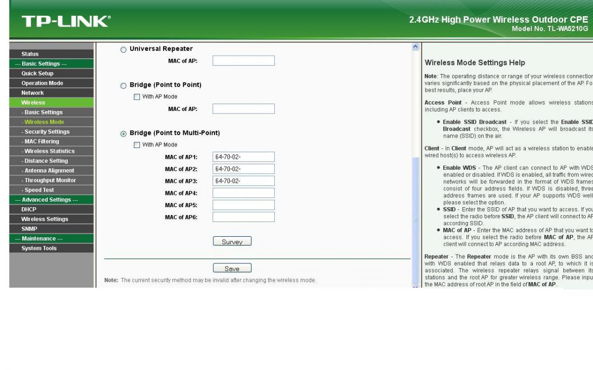Screen dimensions: 593x370
Task: Click the scroll up arrow of settings pane
Action: 415,47
